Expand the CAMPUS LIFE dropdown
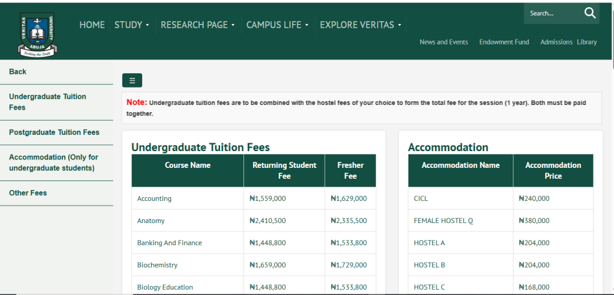The height and width of the screenshot is (295, 614). pyautogui.click(x=277, y=25)
